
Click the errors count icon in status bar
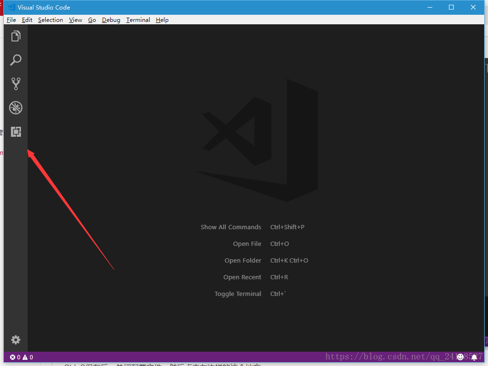15,357
